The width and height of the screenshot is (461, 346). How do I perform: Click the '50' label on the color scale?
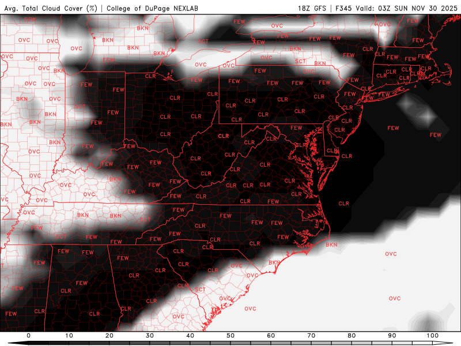click(231, 336)
